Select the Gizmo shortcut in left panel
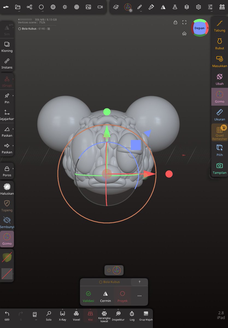 click(7, 239)
